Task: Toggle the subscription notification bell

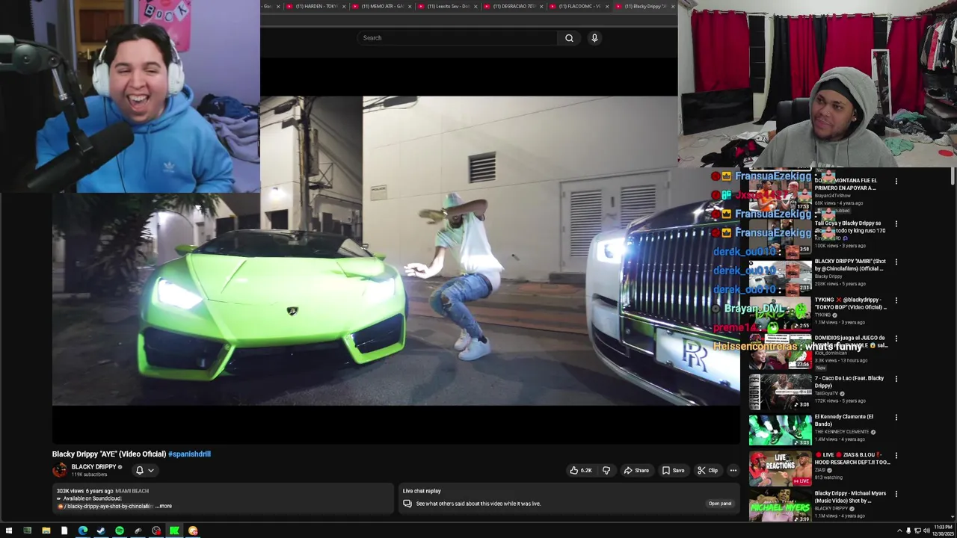Action: tap(139, 470)
